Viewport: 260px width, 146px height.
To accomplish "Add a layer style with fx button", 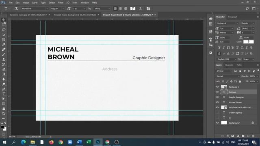I will coord(227,136).
